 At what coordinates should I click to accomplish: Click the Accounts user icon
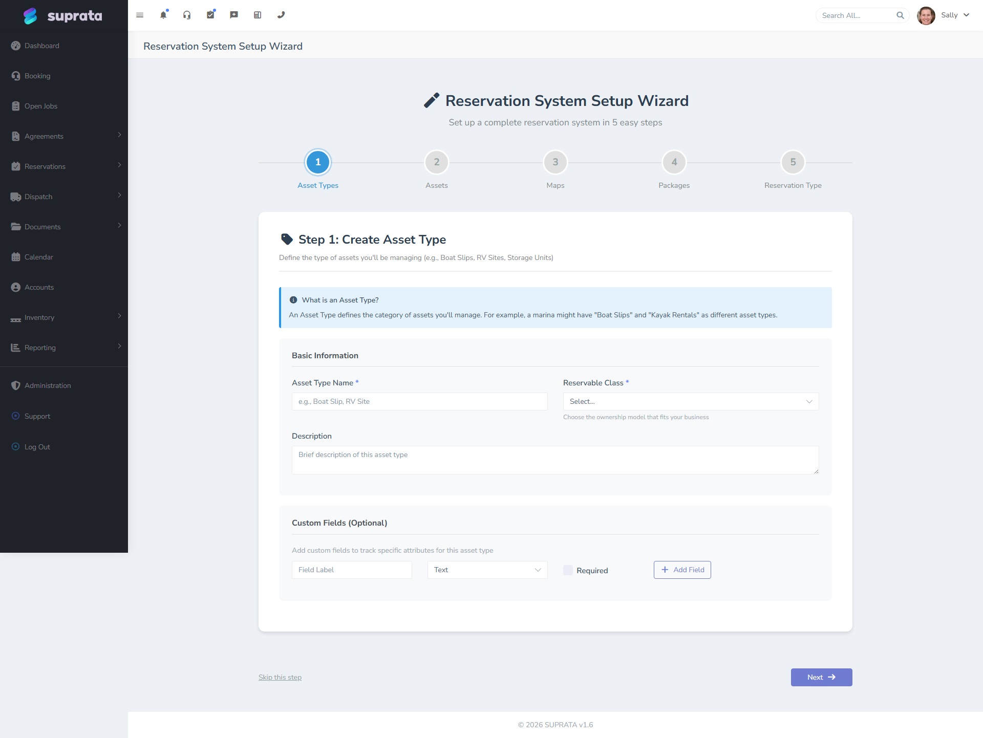tap(16, 287)
